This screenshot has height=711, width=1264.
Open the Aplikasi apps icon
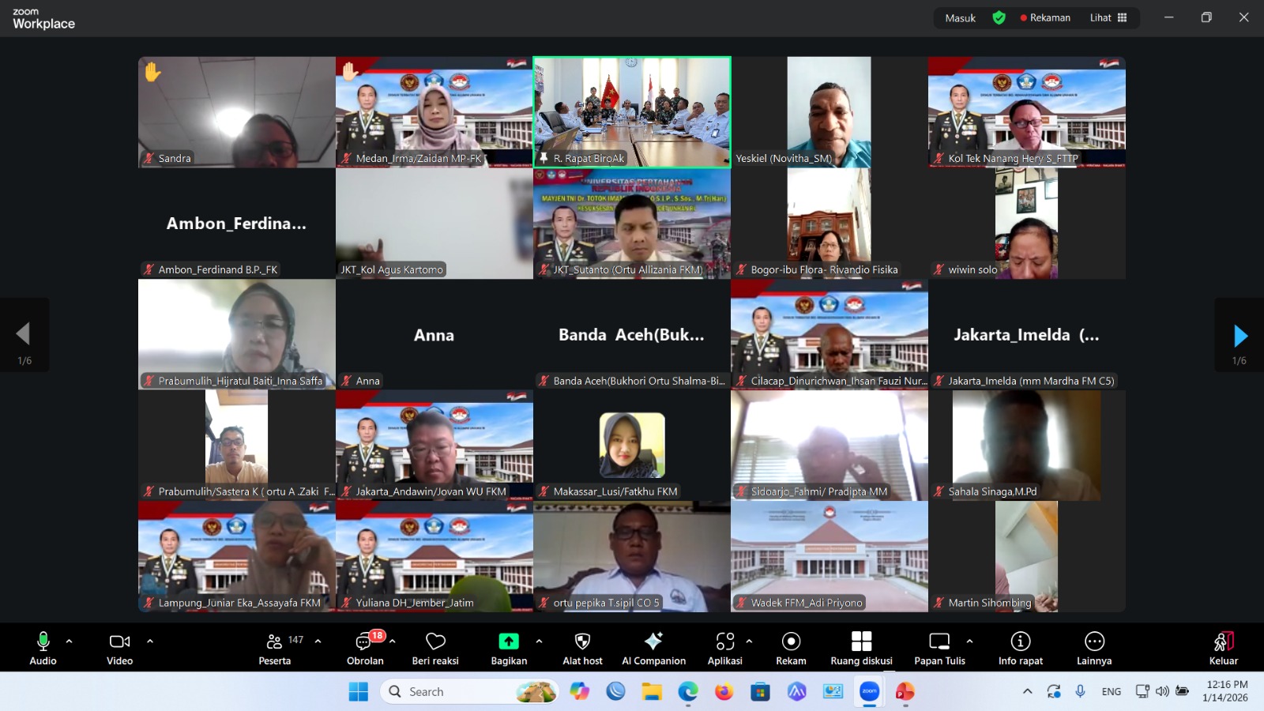[x=724, y=641]
